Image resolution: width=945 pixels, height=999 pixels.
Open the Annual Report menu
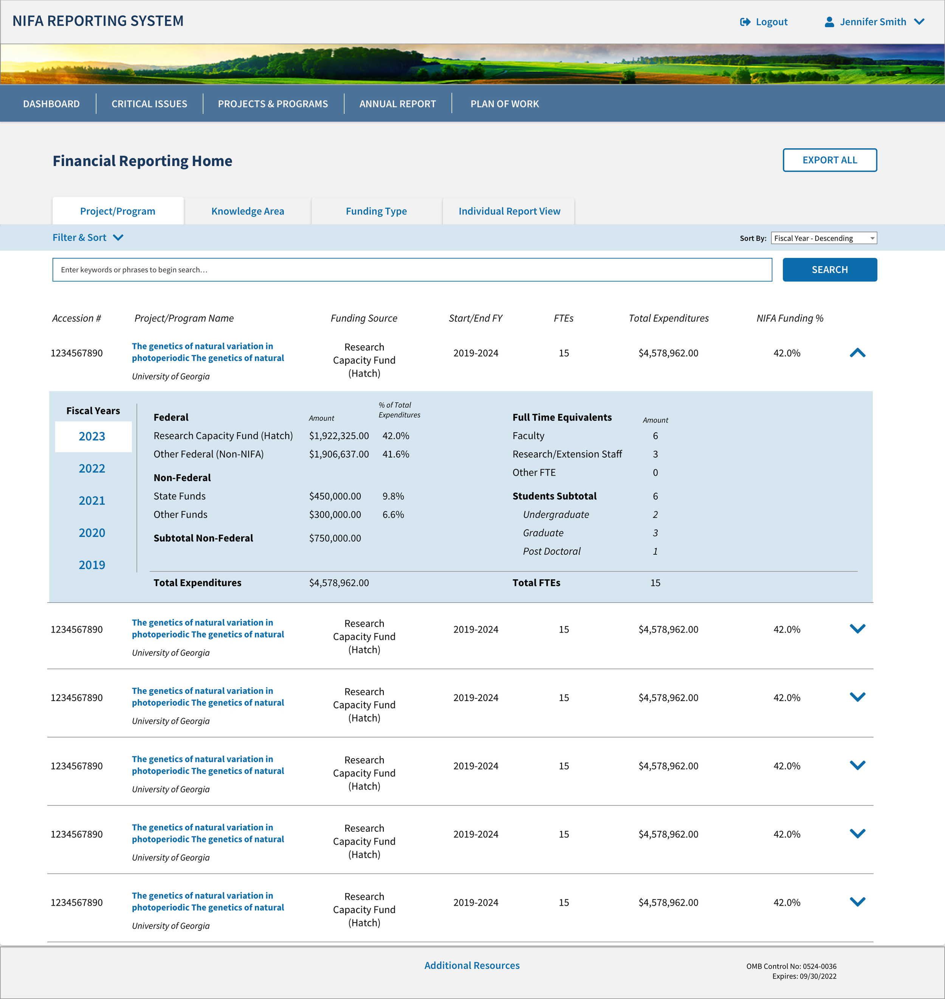click(397, 104)
